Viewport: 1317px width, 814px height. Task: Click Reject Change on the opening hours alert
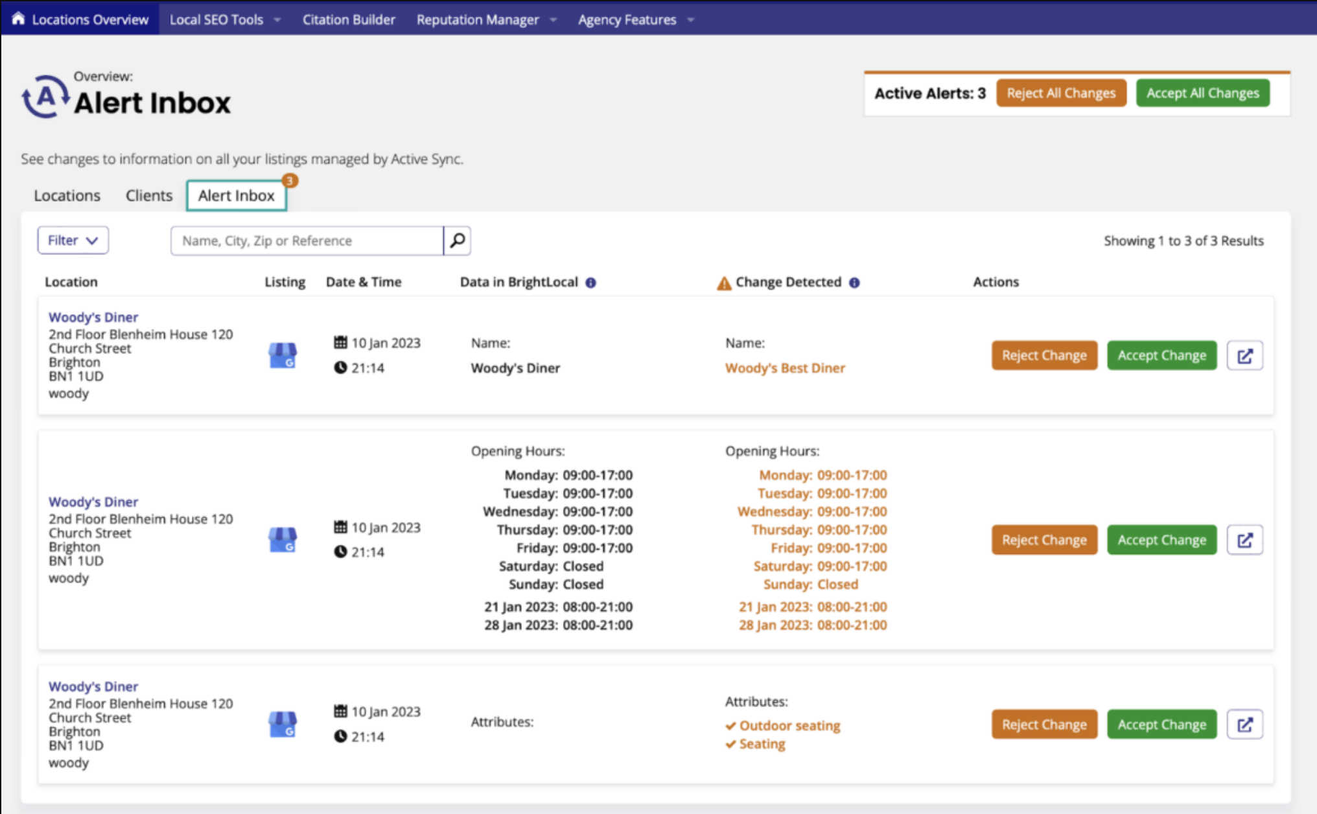click(1043, 539)
